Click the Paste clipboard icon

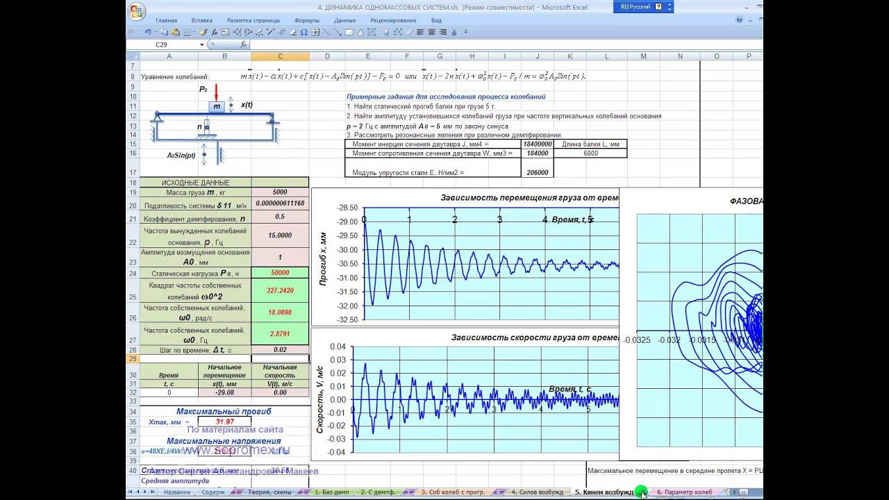coord(176,32)
